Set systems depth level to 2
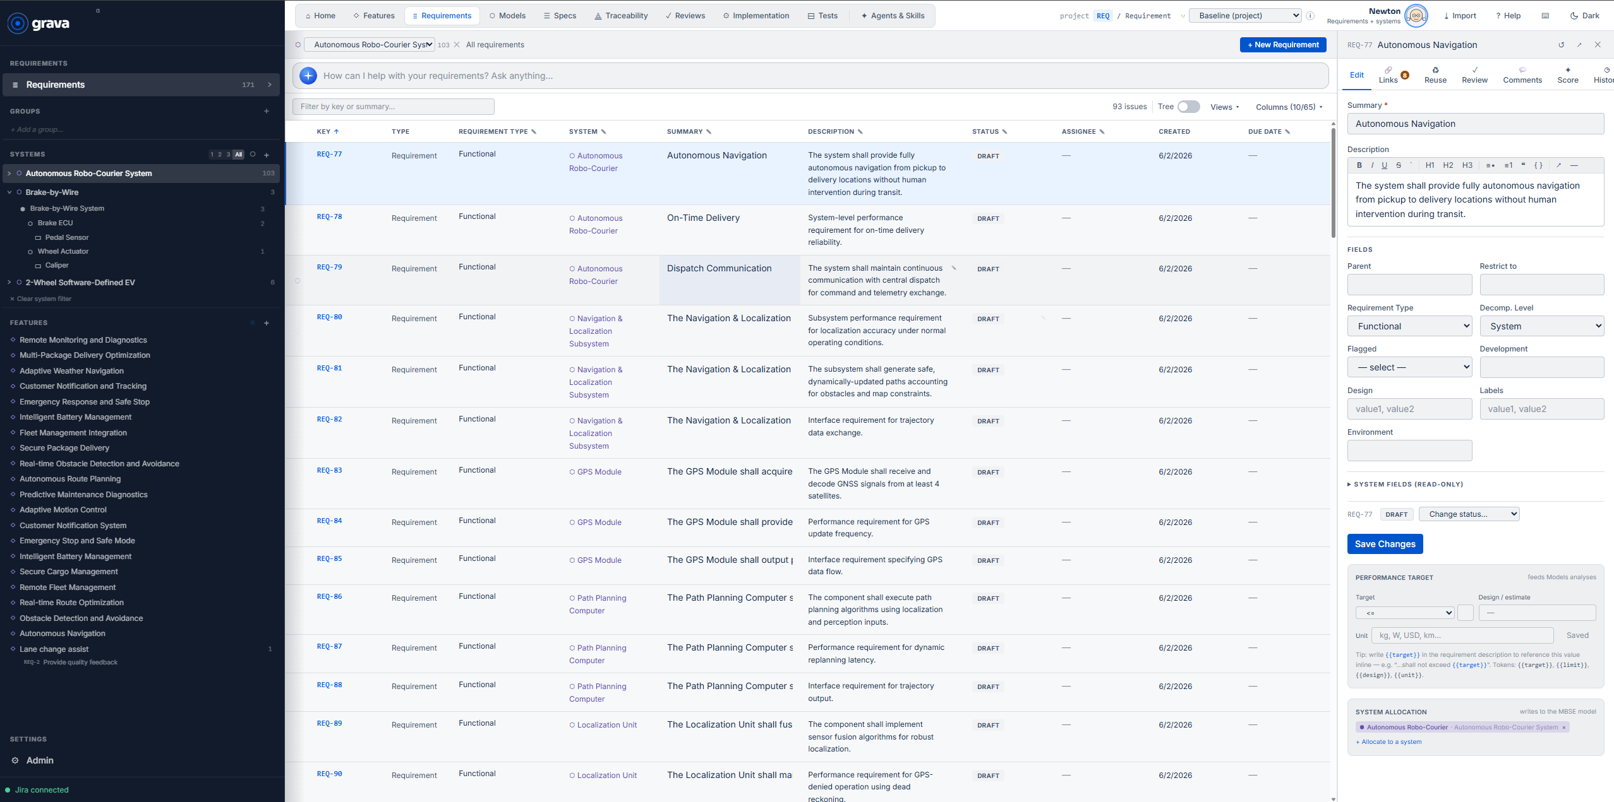Viewport: 1614px width, 802px height. click(x=220, y=155)
